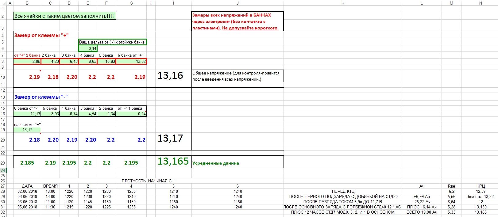Click the red 'Замеры всех напряжений' note box
The image size is (498, 217).
point(237,21)
